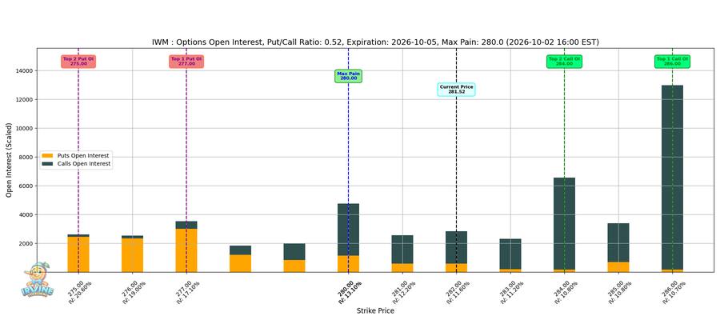This screenshot has width=720, height=320.
Task: Click the green 'Max Pain 280.00' annotation box
Action: pyautogui.click(x=349, y=76)
